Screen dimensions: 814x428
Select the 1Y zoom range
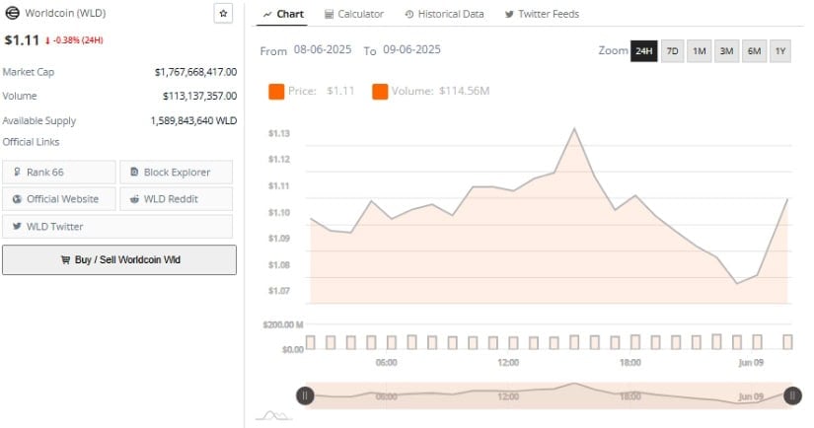[780, 51]
